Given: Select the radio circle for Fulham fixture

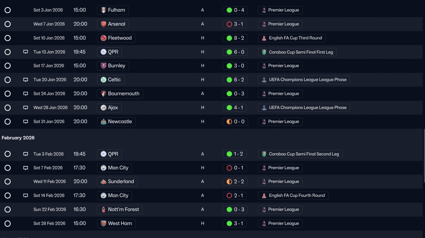Looking at the screenshot, I should 8,10.
